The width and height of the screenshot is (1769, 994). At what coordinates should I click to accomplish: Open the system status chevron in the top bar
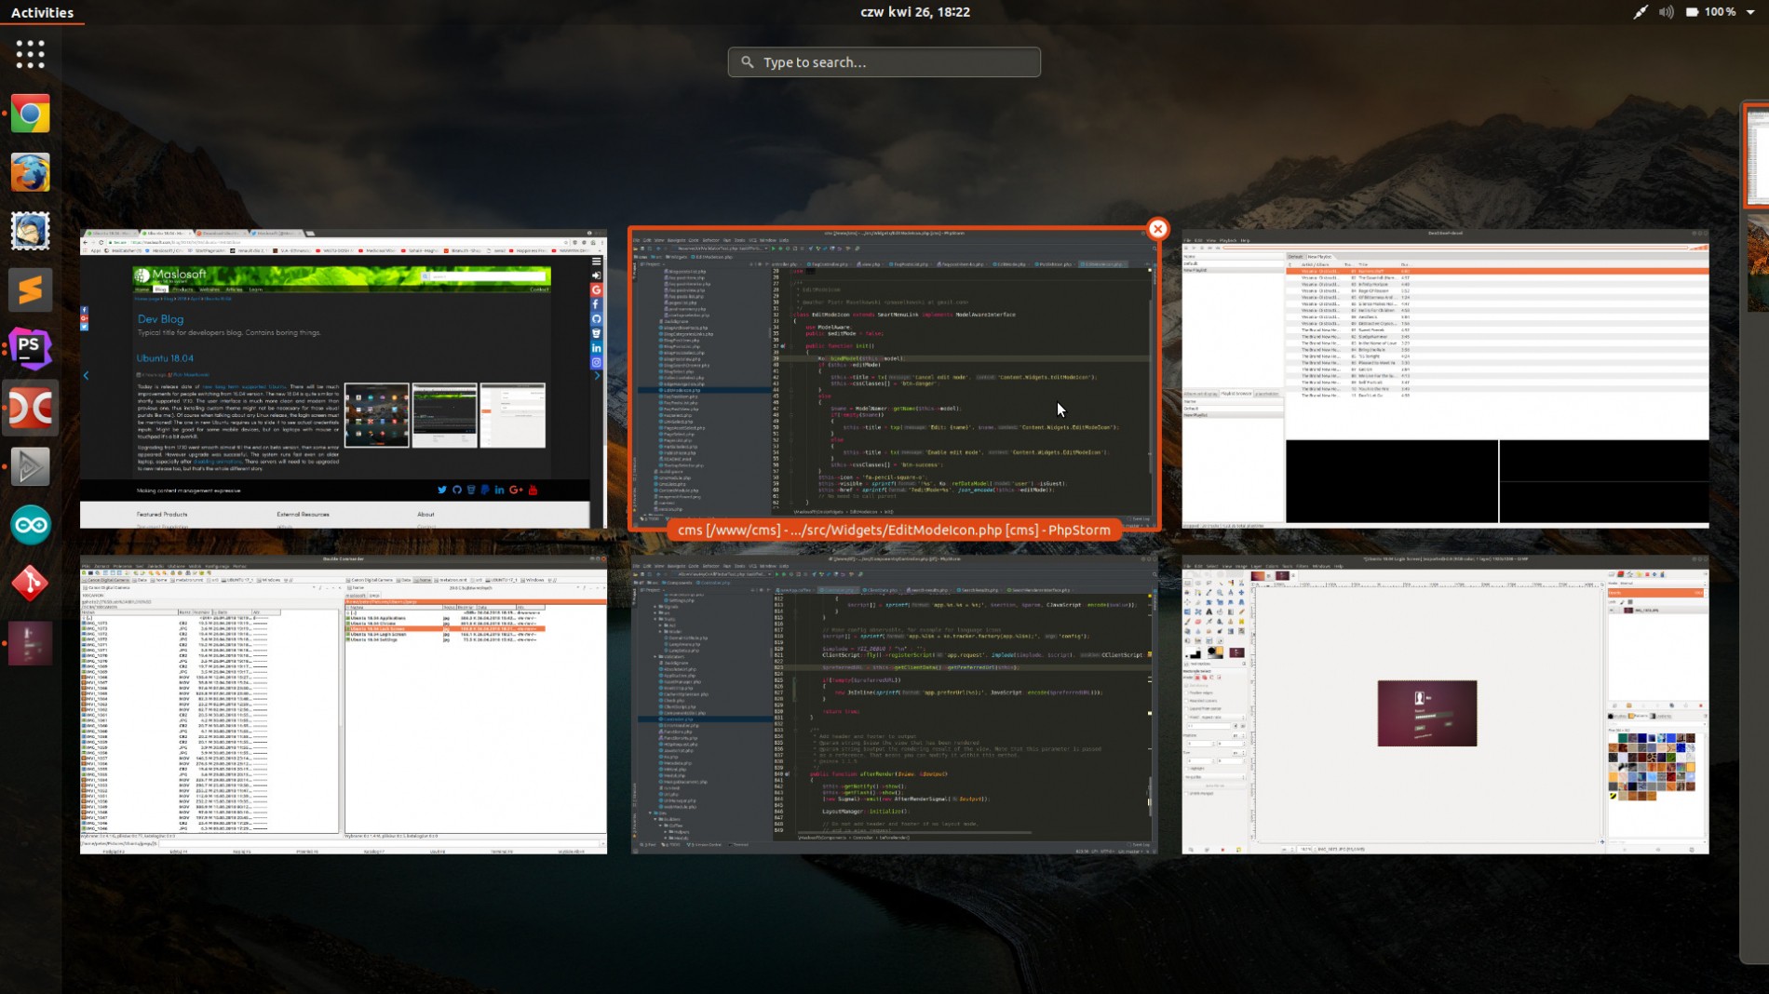click(1752, 12)
